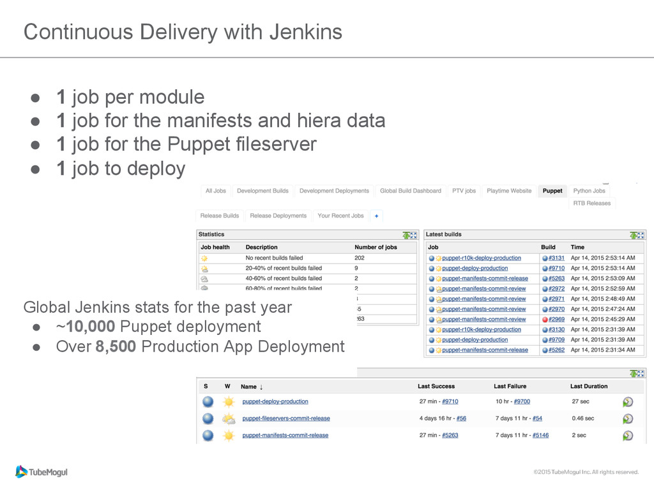654x490 pixels.
Task: Open puppet-r10k-deploy-production job in the #3131 row
Action: tap(482, 258)
